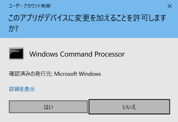178x122 pixels.
Task: Expand details via the 詳細を表示 link
Action: (x=22, y=89)
